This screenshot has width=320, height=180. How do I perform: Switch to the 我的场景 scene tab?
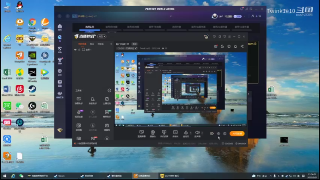click(x=82, y=44)
